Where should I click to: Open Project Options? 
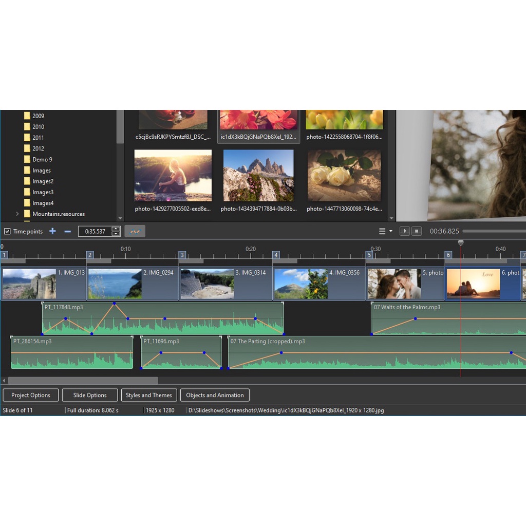tap(30, 395)
